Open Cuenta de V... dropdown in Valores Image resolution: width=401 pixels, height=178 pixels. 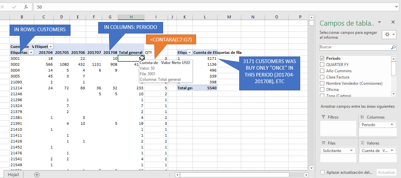click(392, 150)
